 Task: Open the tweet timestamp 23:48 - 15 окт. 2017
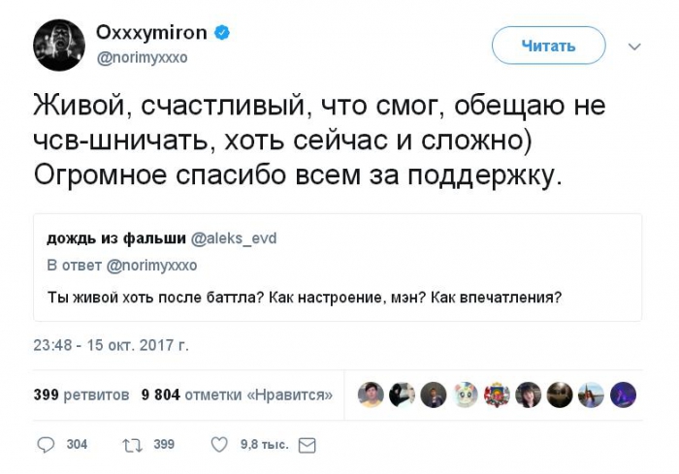pos(111,343)
